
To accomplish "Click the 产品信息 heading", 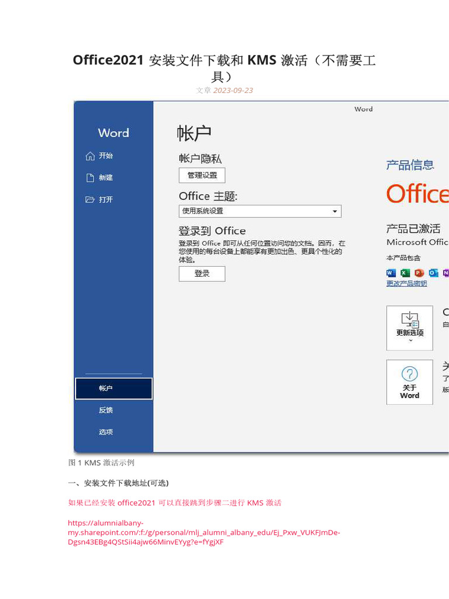I will click(x=410, y=165).
